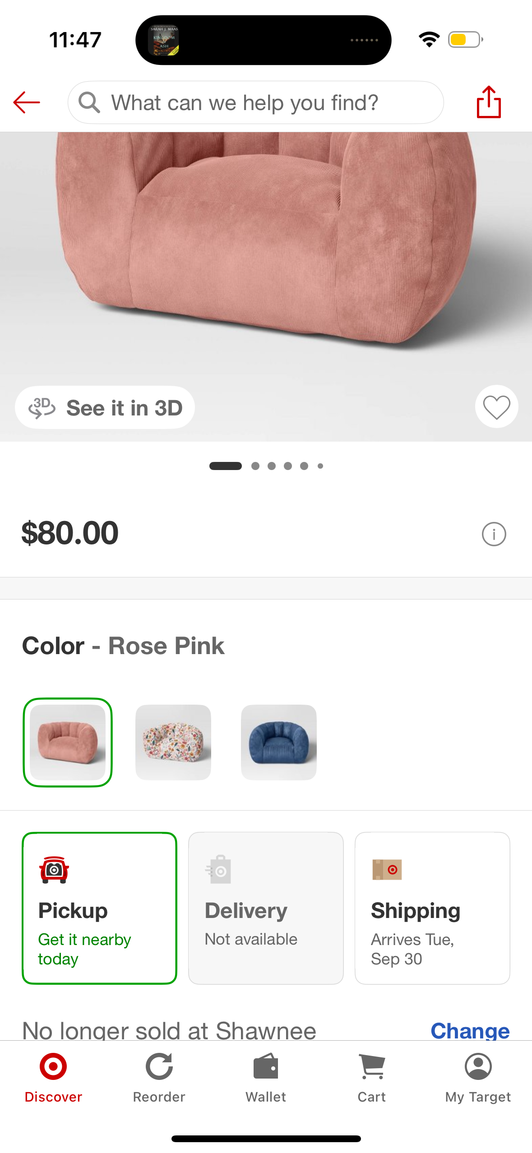
Task: Tap the red back arrow
Action: [x=27, y=102]
